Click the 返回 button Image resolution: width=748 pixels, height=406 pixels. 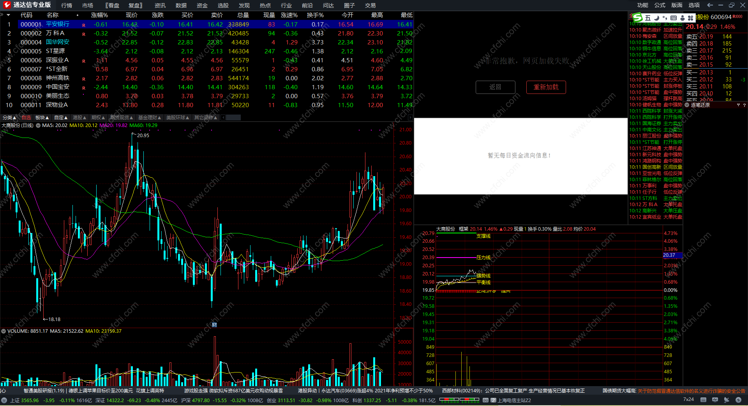496,87
